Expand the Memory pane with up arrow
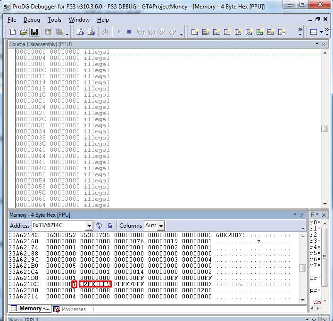Image resolution: width=333 pixels, height=321 pixels. (295, 214)
